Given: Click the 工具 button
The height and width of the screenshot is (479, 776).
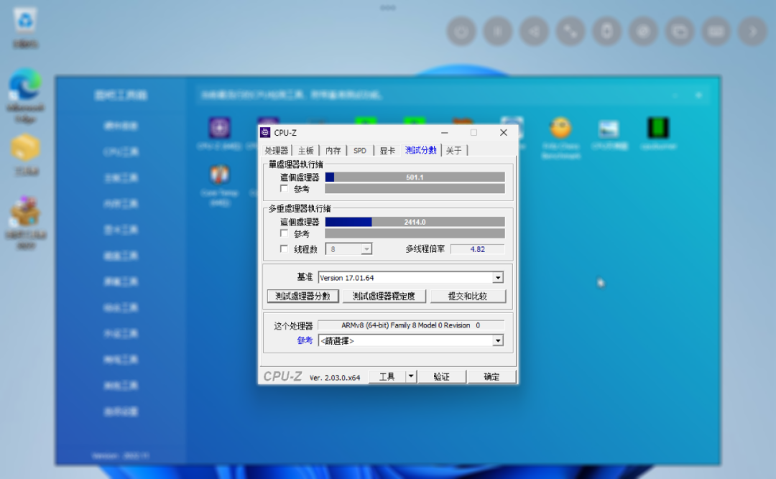Looking at the screenshot, I should pos(387,376).
